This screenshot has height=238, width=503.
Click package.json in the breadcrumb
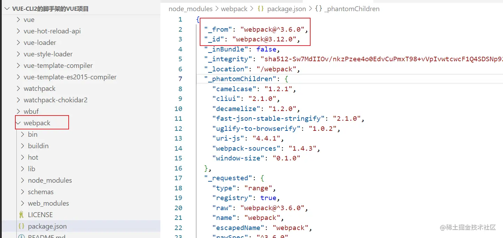click(287, 9)
